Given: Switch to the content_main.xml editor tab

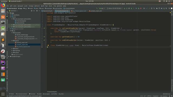Looking at the screenshot, I should click(x=95, y=11).
